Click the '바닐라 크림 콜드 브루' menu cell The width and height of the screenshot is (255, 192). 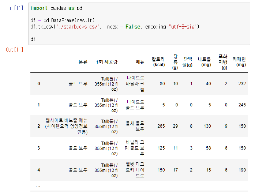(x=135, y=148)
